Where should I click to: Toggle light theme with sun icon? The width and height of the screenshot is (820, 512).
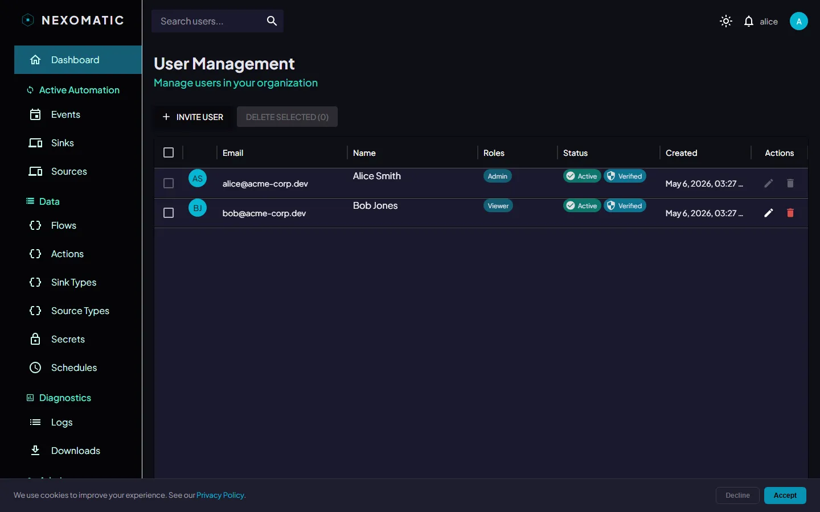click(726, 22)
